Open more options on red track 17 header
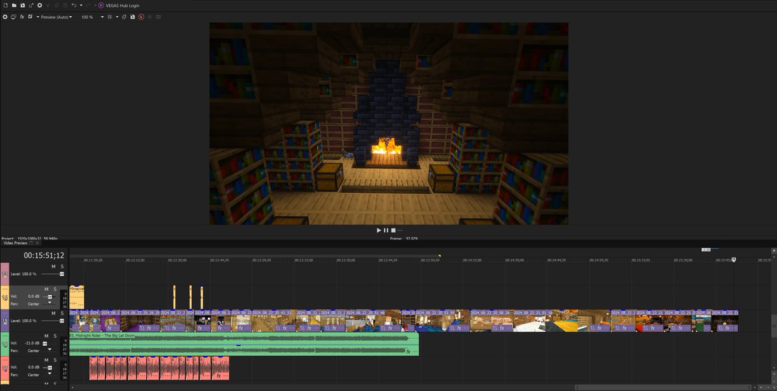 [5, 359]
